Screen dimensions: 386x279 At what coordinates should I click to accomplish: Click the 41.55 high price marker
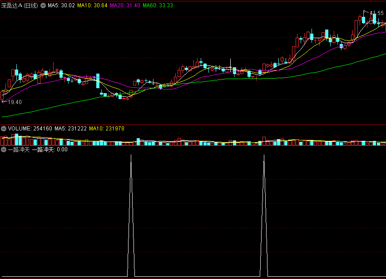(374, 13)
